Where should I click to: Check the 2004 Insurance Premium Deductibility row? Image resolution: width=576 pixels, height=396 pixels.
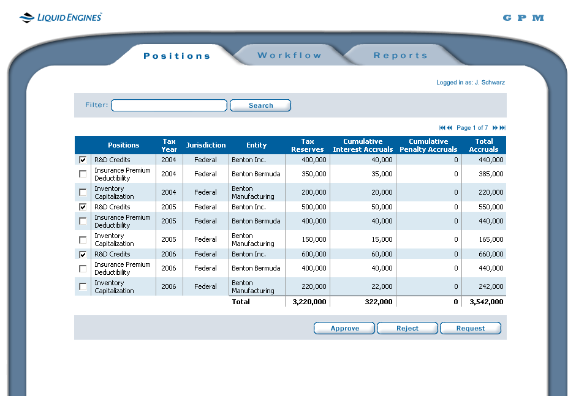tap(83, 174)
